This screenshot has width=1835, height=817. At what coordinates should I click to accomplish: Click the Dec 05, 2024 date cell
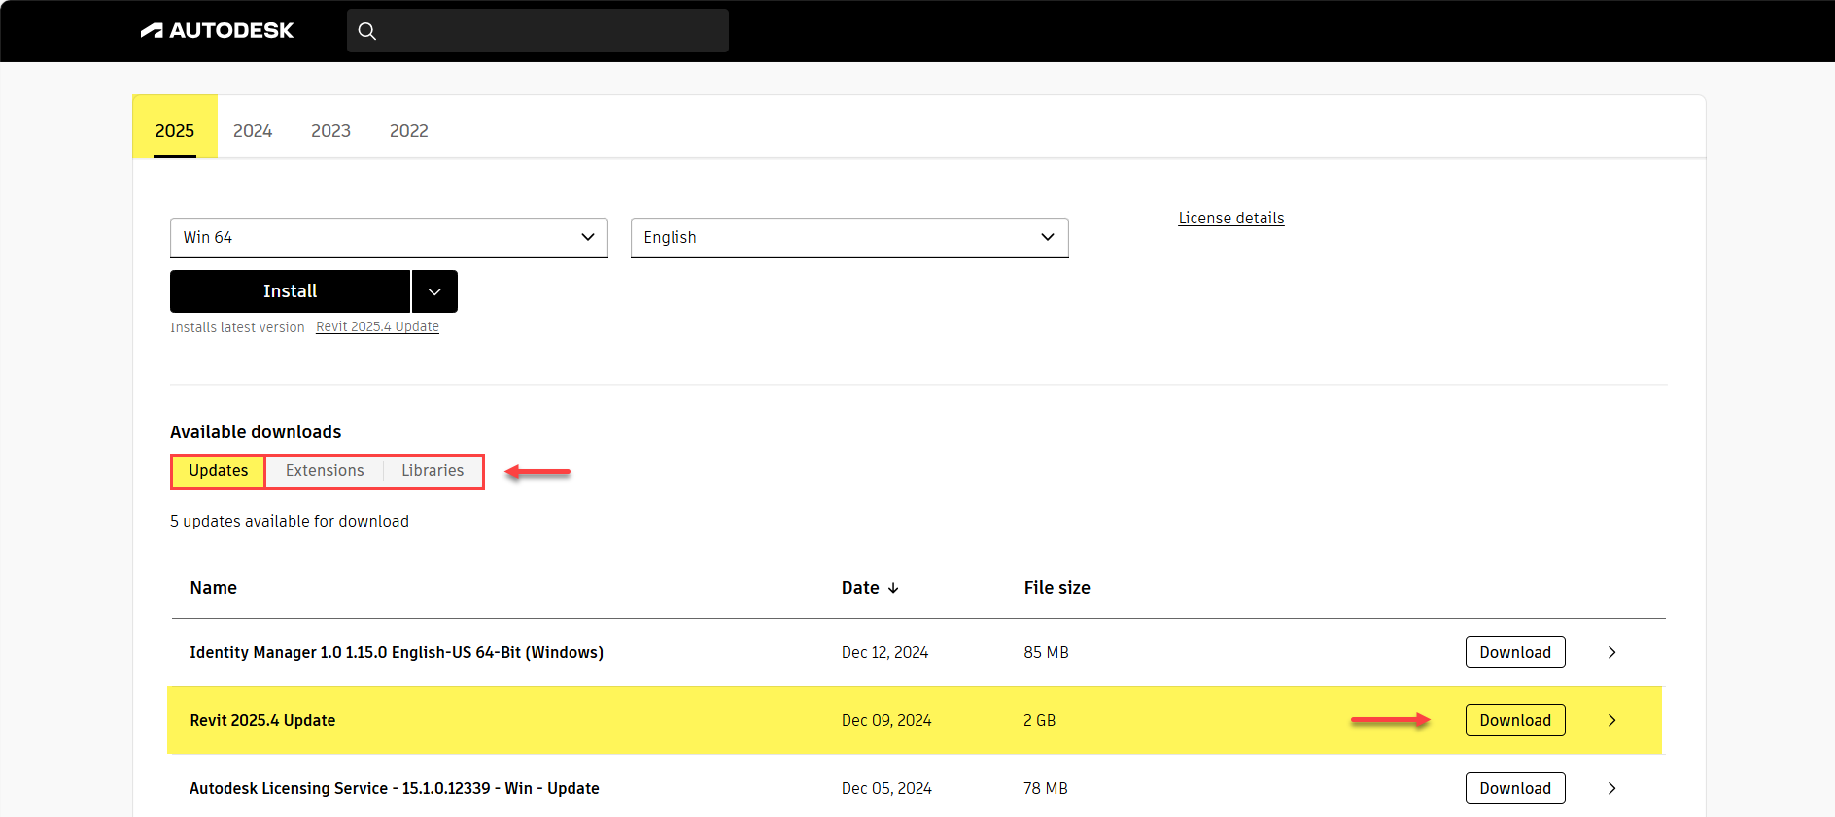[x=886, y=789]
